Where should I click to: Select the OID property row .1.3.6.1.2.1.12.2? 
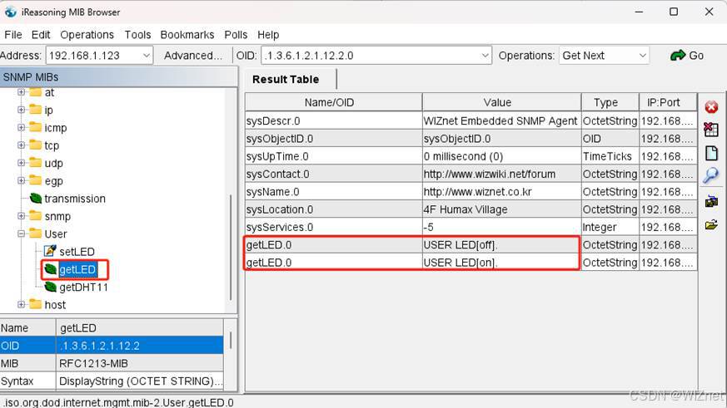(x=112, y=346)
